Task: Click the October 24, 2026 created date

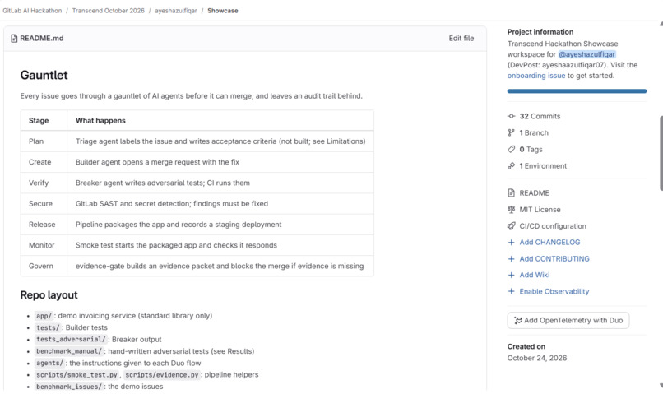Action: coord(537,358)
